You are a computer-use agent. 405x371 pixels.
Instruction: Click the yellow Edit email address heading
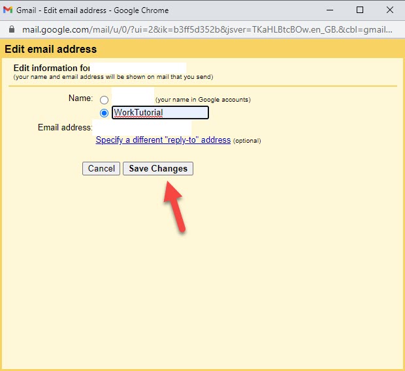[51, 49]
